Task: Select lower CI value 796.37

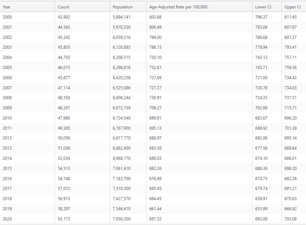Action: (261, 17)
